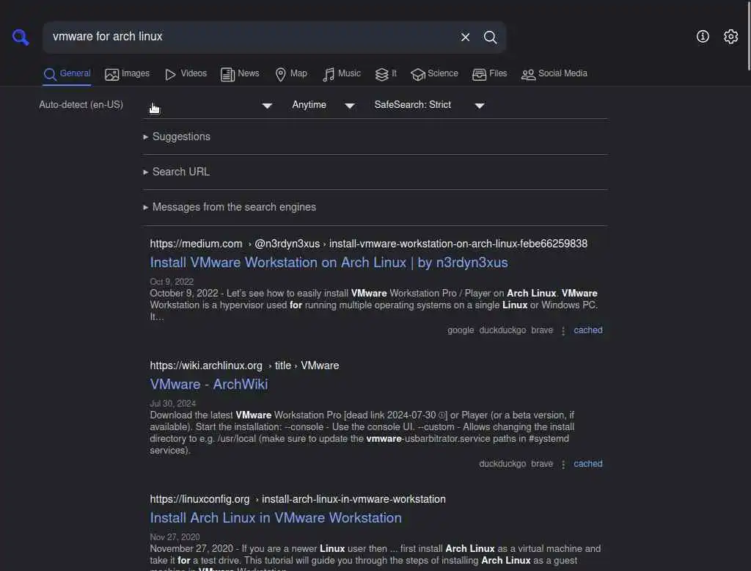Switch to Images tab label
Viewport: 751px width, 571px height.
click(136, 73)
